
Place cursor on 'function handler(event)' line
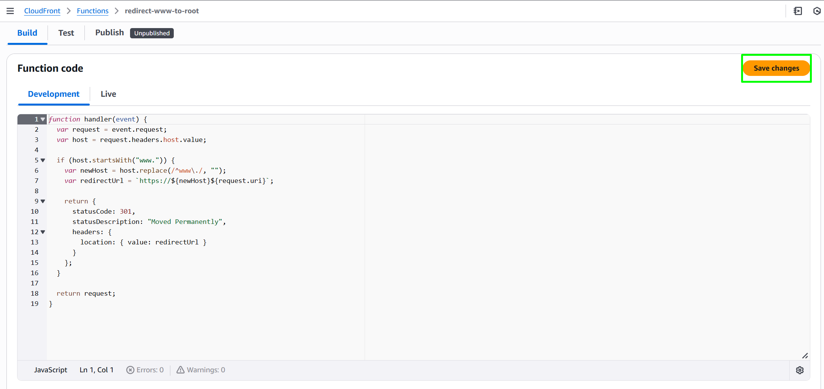coord(98,119)
